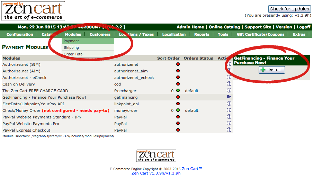Click info icon for Cash on Delivery
The width and height of the screenshot is (313, 196).
point(229,84)
